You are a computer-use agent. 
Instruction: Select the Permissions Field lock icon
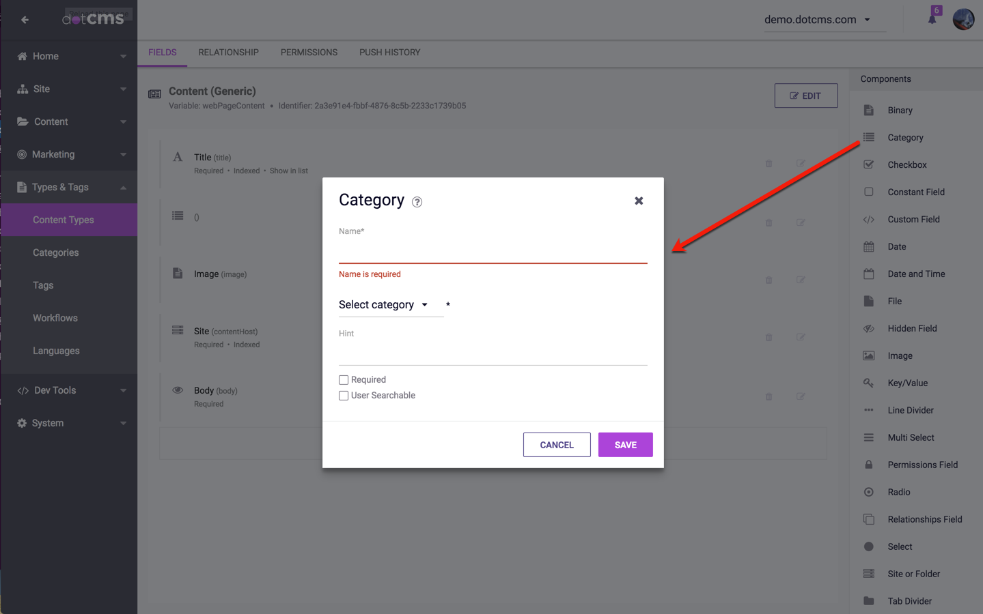[868, 465]
